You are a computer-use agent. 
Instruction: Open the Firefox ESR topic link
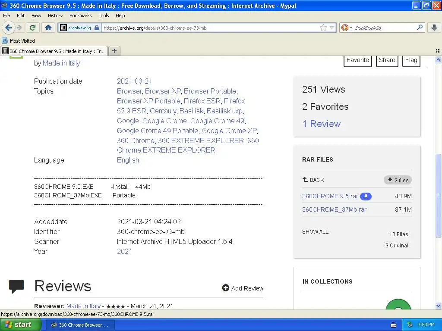pyautogui.click(x=202, y=101)
